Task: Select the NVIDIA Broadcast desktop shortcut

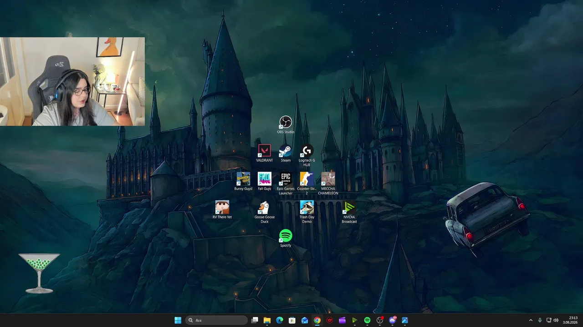Action: coord(349,212)
